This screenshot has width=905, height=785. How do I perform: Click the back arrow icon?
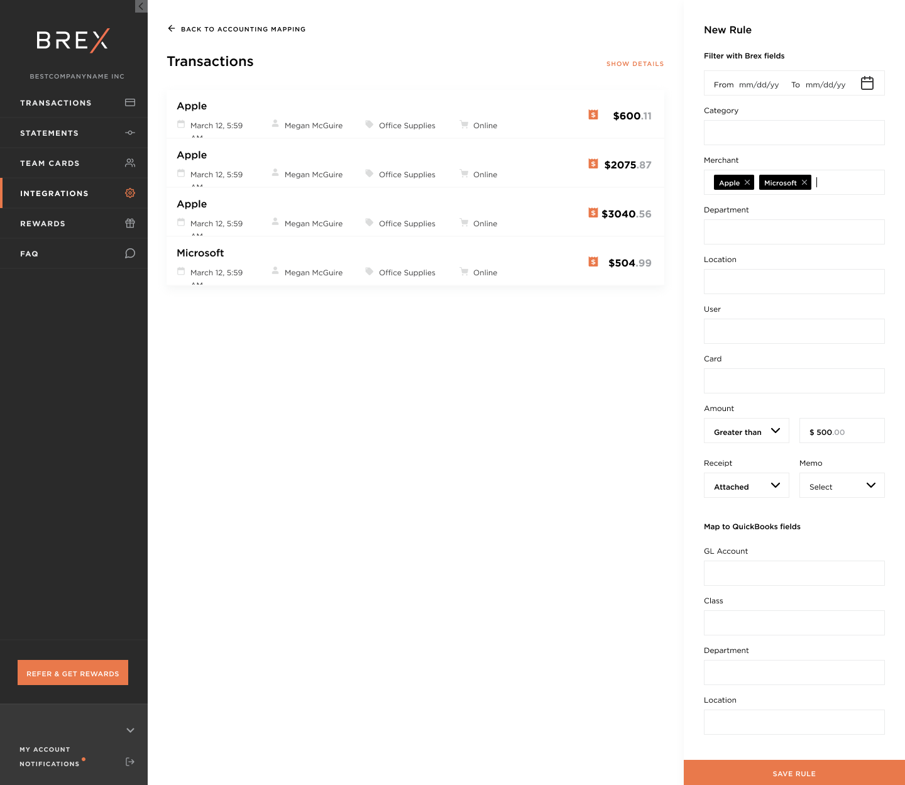[171, 28]
